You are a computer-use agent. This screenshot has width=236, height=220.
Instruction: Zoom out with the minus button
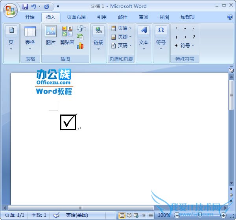(177, 215)
